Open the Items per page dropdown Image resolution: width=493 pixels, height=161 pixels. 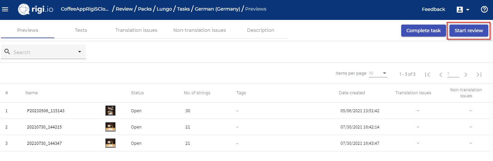pos(378,73)
